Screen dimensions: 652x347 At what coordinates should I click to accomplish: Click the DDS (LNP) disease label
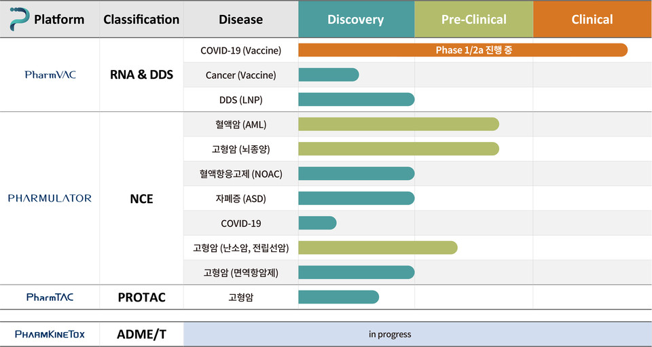(240, 100)
